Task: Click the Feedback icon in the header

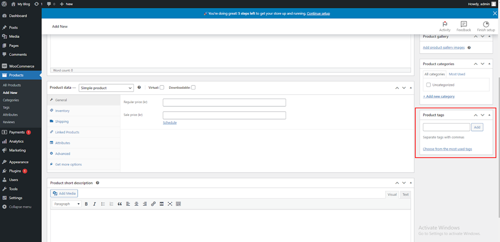Action: pyautogui.click(x=463, y=24)
